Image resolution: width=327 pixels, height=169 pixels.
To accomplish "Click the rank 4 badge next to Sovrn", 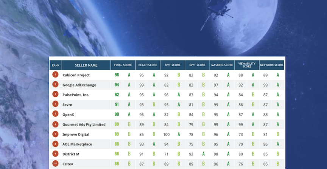I will coord(55,104).
